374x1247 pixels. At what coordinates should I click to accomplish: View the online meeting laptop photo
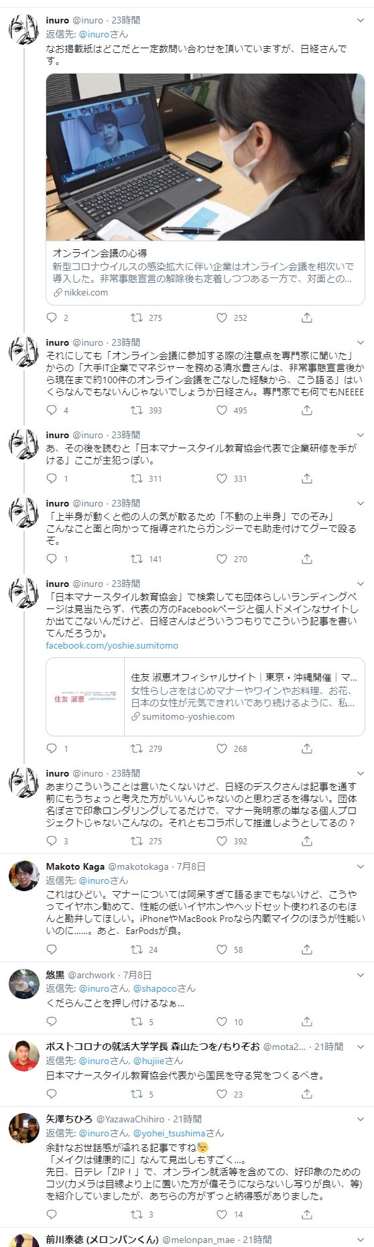205,157
